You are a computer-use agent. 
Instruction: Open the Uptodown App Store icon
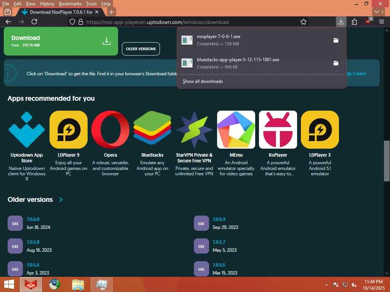point(26,130)
